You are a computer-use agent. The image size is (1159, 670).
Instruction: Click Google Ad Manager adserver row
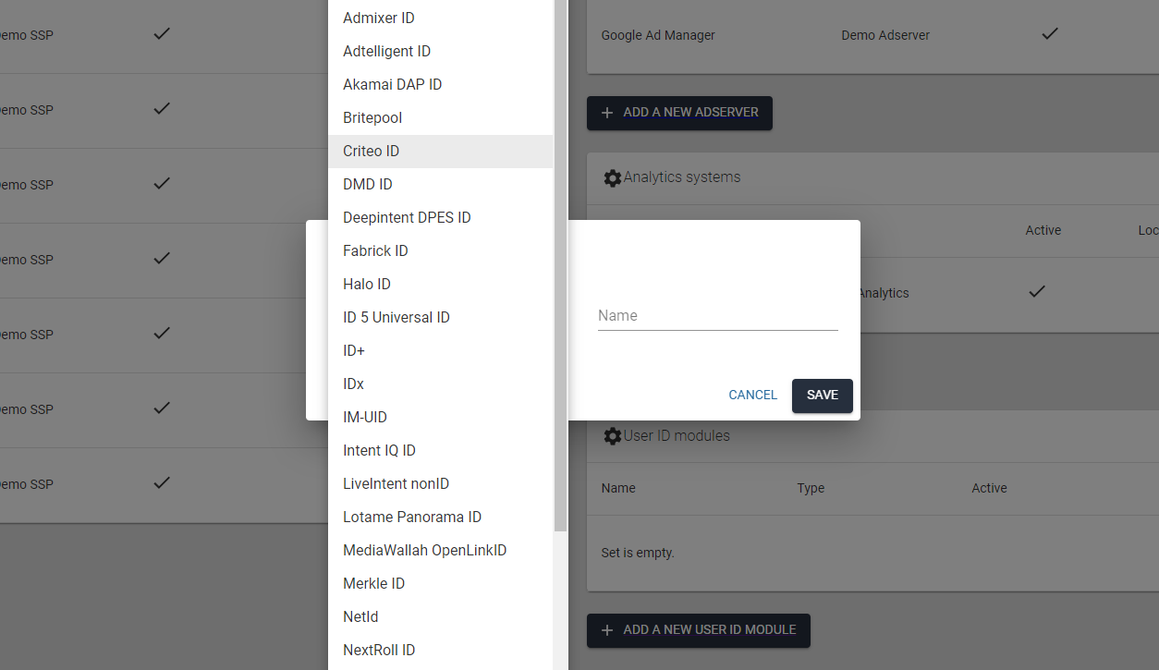click(872, 36)
